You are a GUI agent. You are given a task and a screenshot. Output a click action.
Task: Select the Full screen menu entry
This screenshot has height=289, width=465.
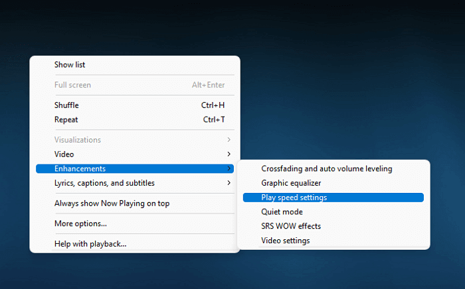tap(72, 85)
